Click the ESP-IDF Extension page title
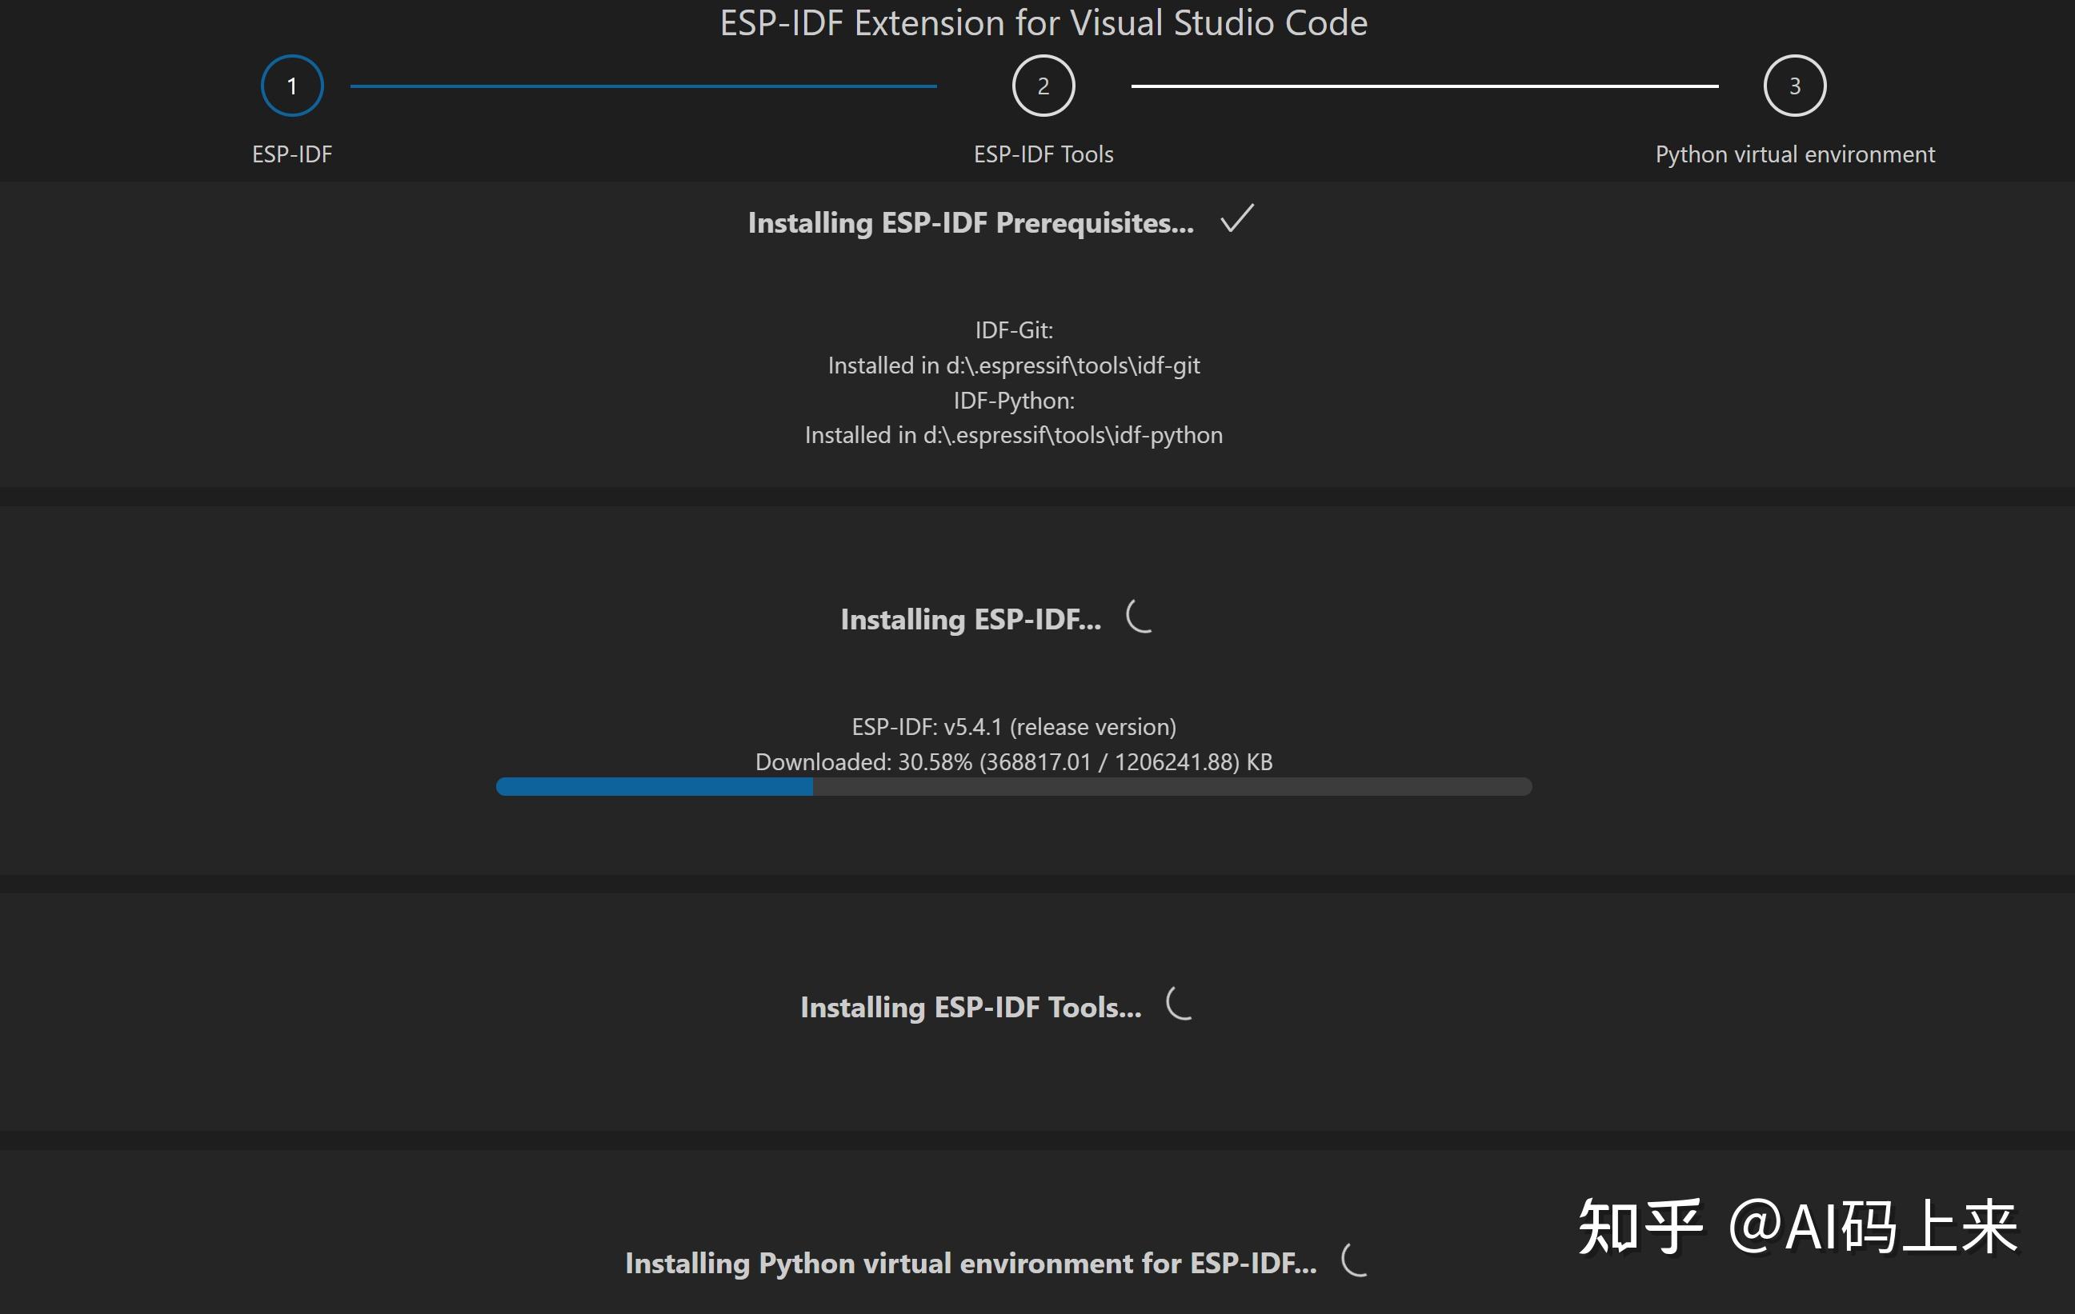Viewport: 2075px width, 1314px height. (x=1043, y=23)
